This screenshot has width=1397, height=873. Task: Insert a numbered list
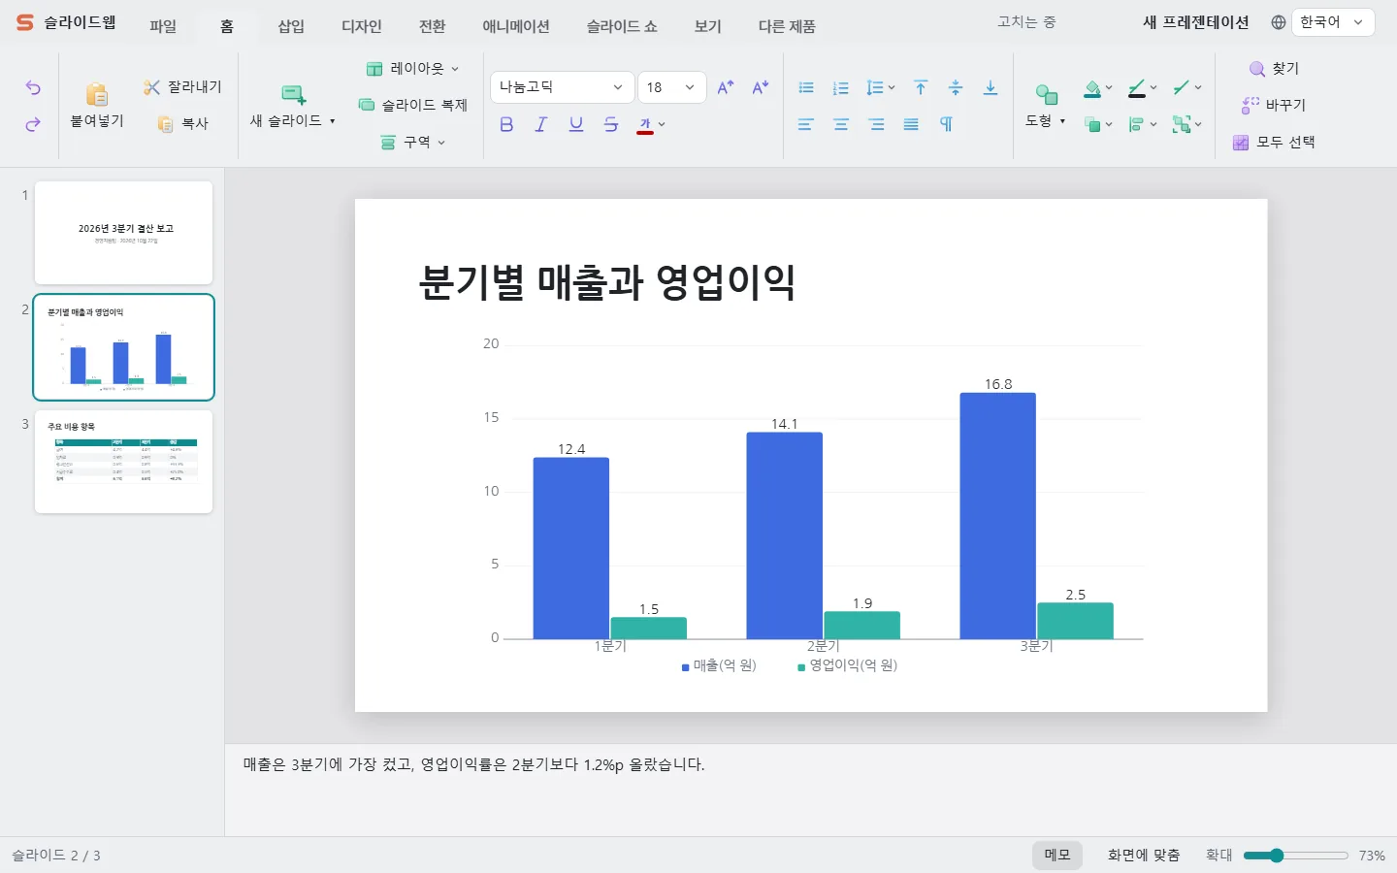point(841,87)
